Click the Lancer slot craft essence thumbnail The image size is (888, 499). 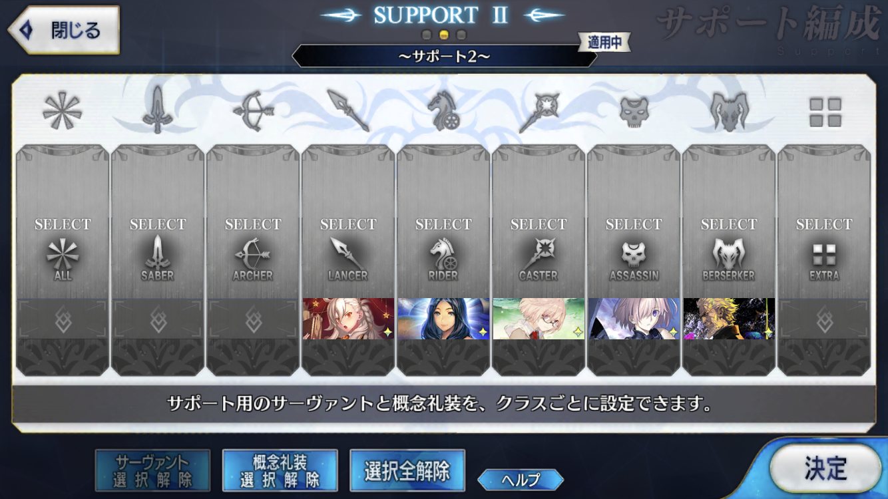(348, 319)
